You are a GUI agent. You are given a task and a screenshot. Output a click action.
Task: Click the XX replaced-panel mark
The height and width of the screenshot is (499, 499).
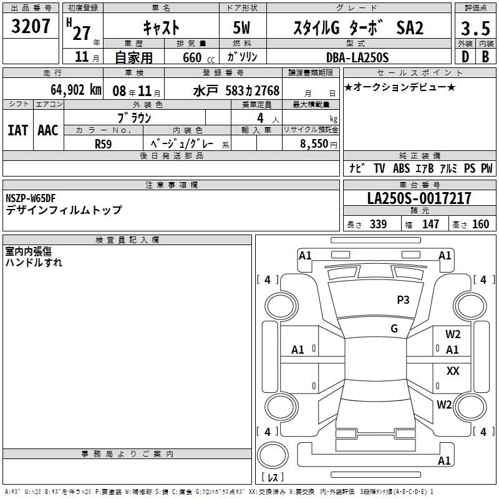click(453, 371)
